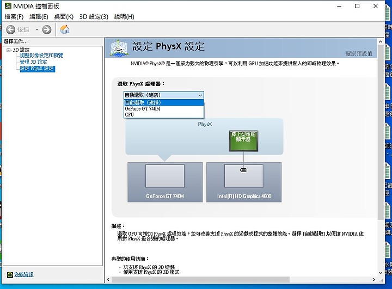
Task: Click the PhysX label in the diagram
Action: (x=205, y=124)
